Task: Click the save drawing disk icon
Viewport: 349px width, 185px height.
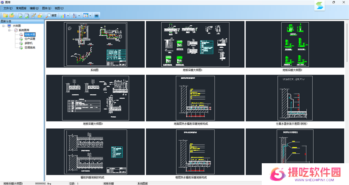Action: point(27,16)
